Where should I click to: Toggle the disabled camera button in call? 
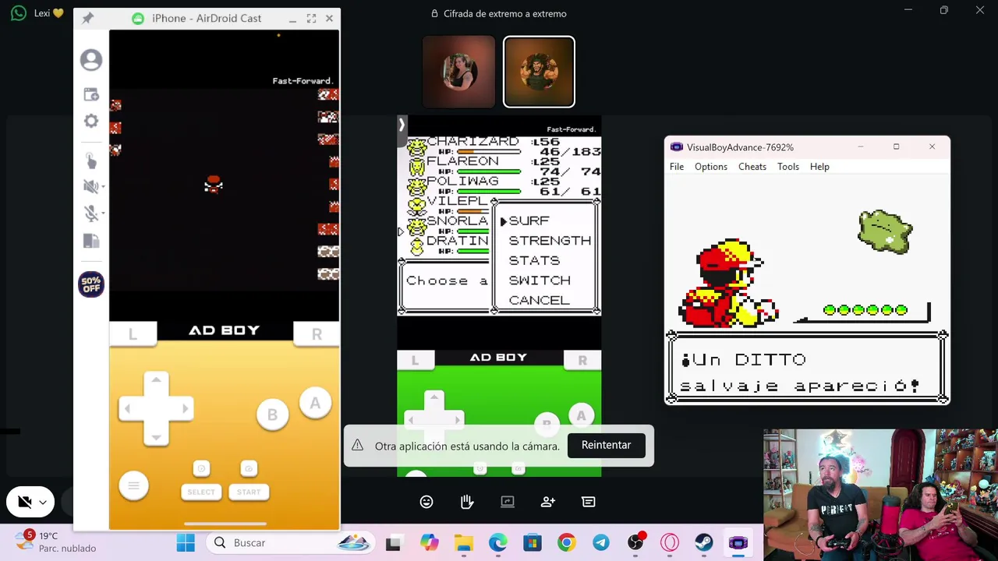click(x=24, y=503)
